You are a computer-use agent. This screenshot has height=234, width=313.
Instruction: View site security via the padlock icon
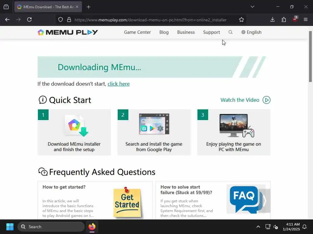[x=69, y=20]
